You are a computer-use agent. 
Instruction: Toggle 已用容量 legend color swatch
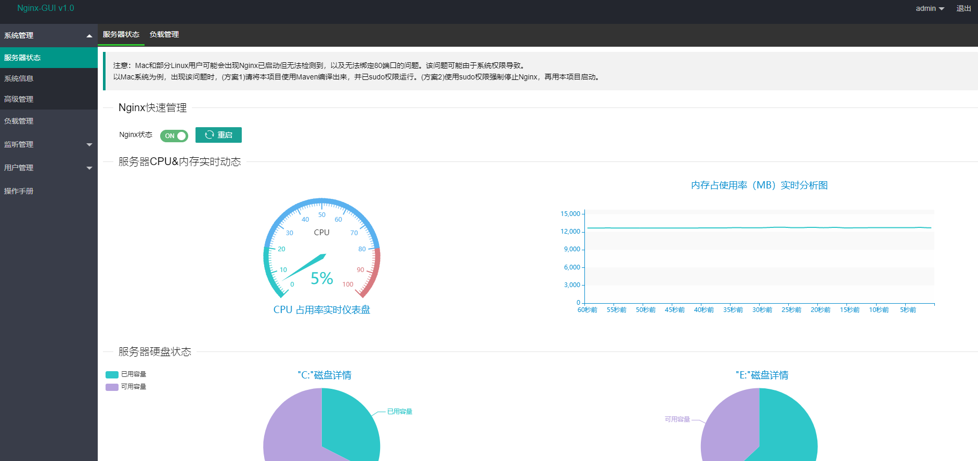(x=112, y=374)
